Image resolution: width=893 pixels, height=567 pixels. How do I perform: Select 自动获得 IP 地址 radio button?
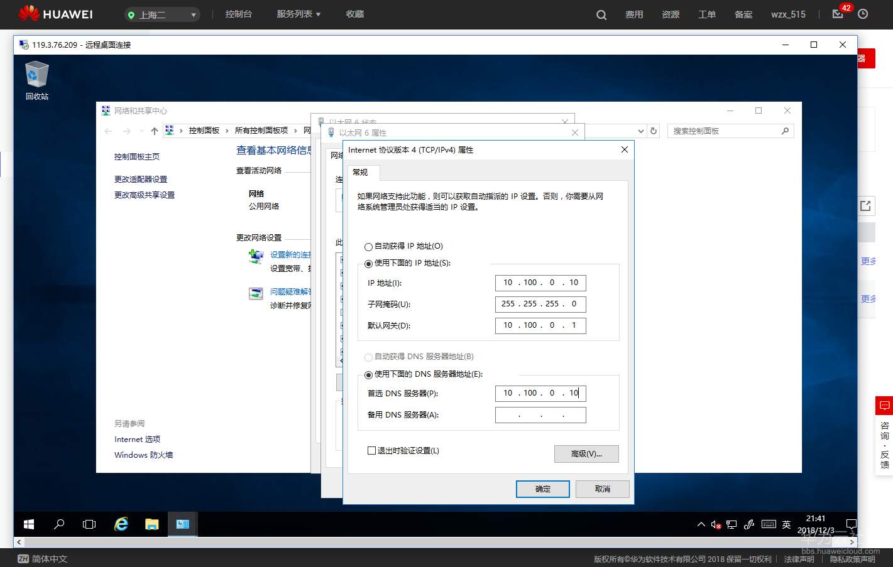368,246
